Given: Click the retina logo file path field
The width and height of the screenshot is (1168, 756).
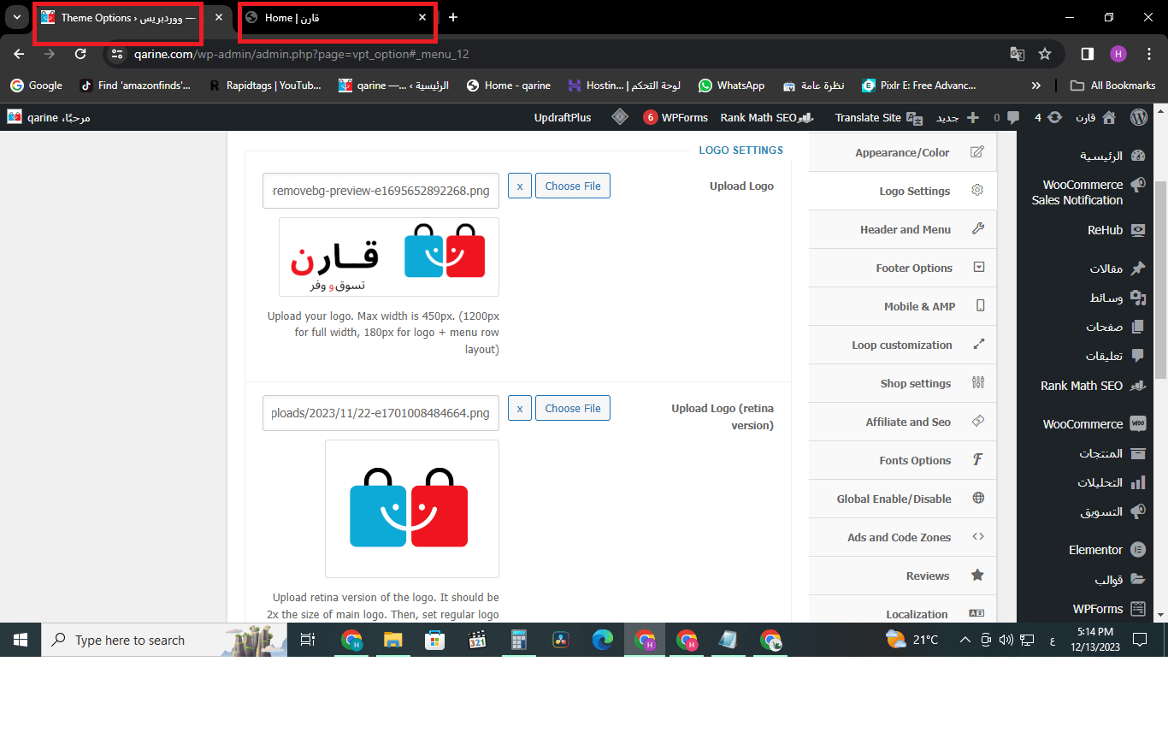Looking at the screenshot, I should pos(380,413).
